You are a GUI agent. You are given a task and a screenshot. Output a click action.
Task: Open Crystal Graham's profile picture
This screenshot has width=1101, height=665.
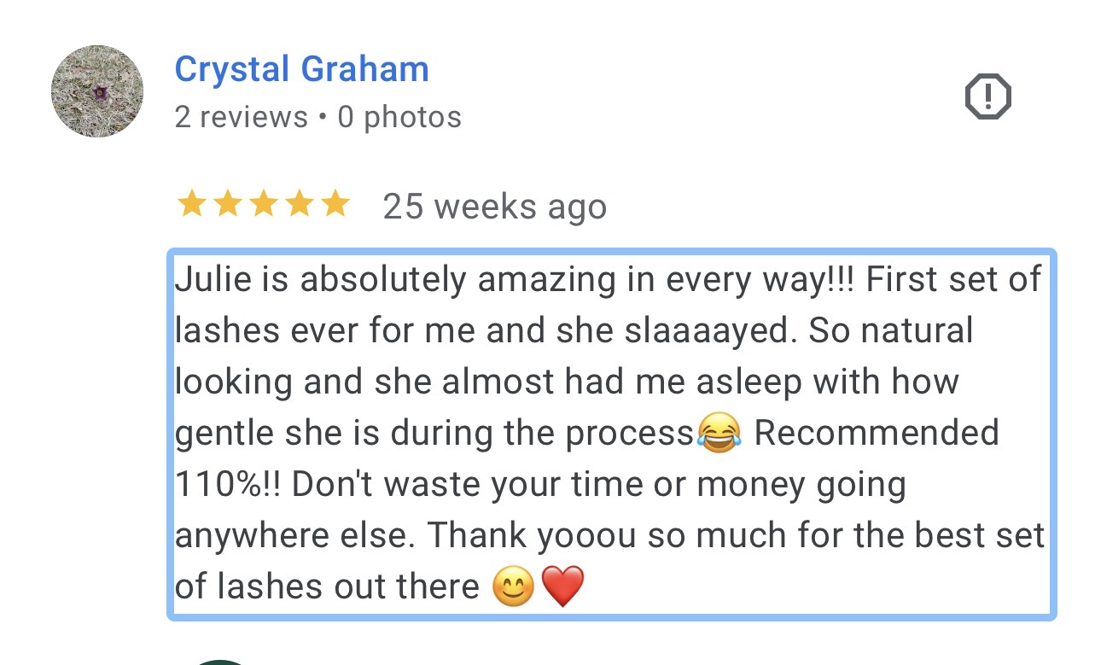tap(97, 91)
